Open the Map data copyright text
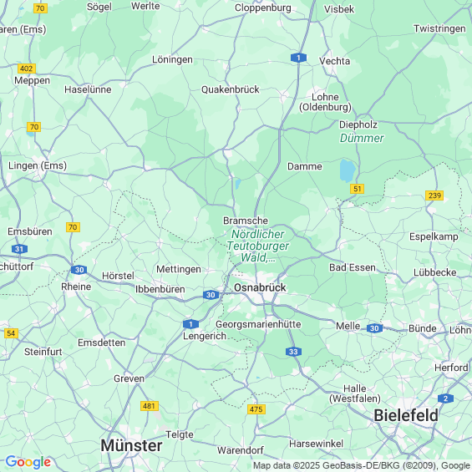472x472 pixels. 362,465
